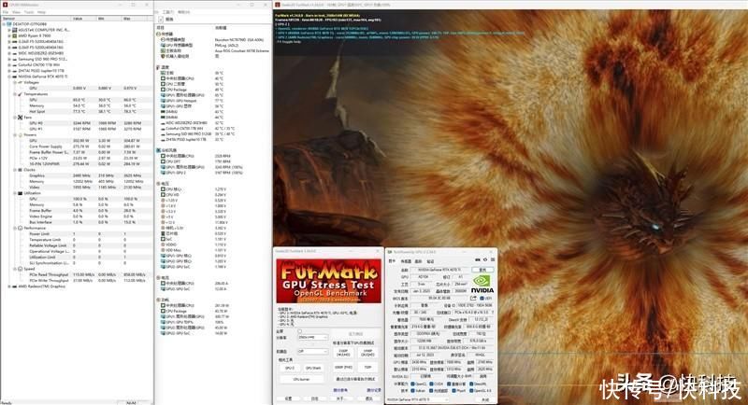The height and width of the screenshot is (405, 748).
Task: Click the motherboard icon beside ASUSTeK COMPUTER INC.
Action: [x=14, y=30]
